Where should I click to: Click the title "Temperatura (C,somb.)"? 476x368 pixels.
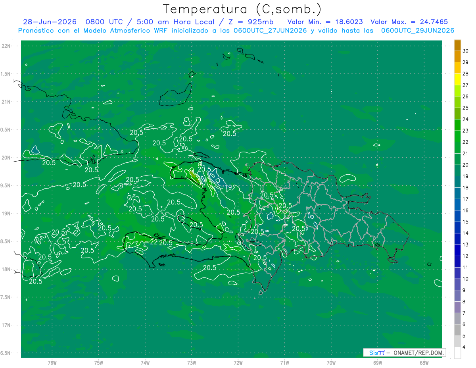(x=242, y=9)
